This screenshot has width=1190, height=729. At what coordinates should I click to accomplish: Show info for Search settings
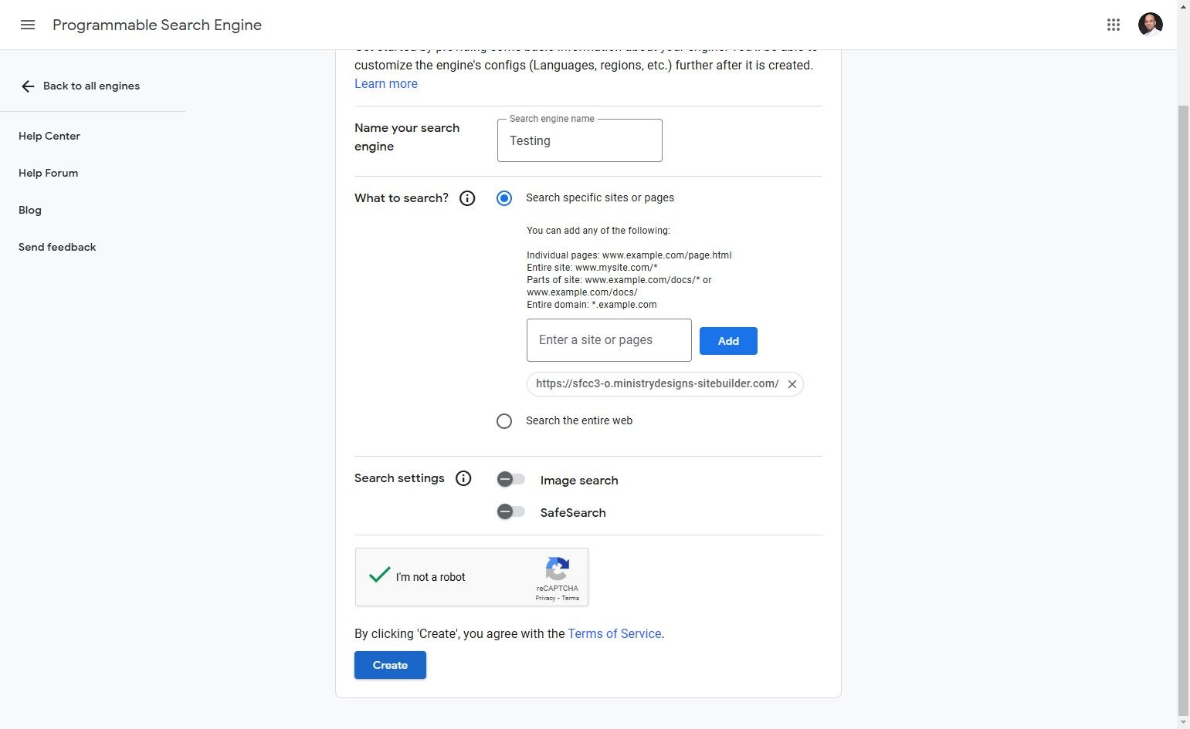463,478
